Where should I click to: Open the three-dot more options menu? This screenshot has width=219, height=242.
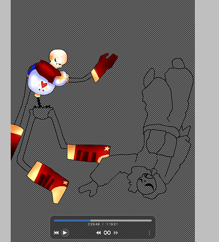click(149, 233)
